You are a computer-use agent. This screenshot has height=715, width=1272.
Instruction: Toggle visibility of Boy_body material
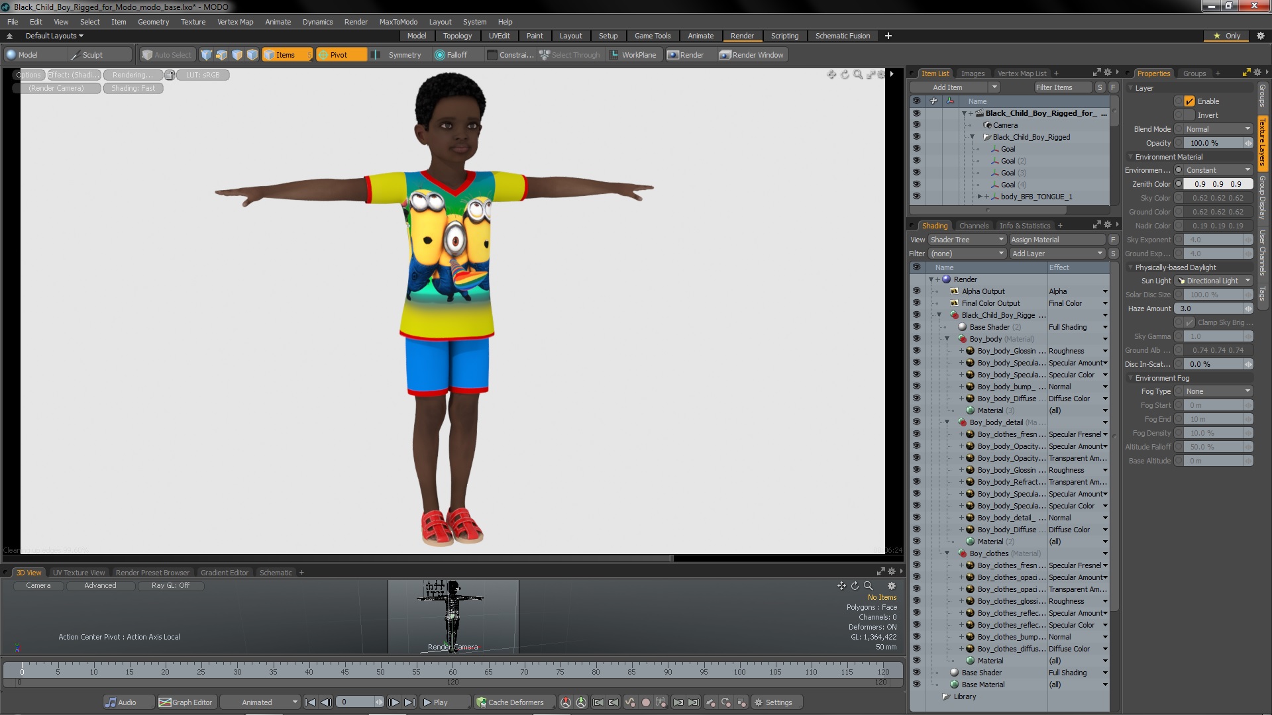[916, 339]
